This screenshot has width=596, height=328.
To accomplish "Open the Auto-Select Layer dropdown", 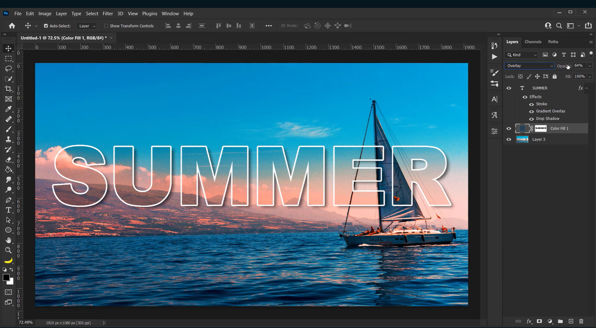I will (x=87, y=26).
